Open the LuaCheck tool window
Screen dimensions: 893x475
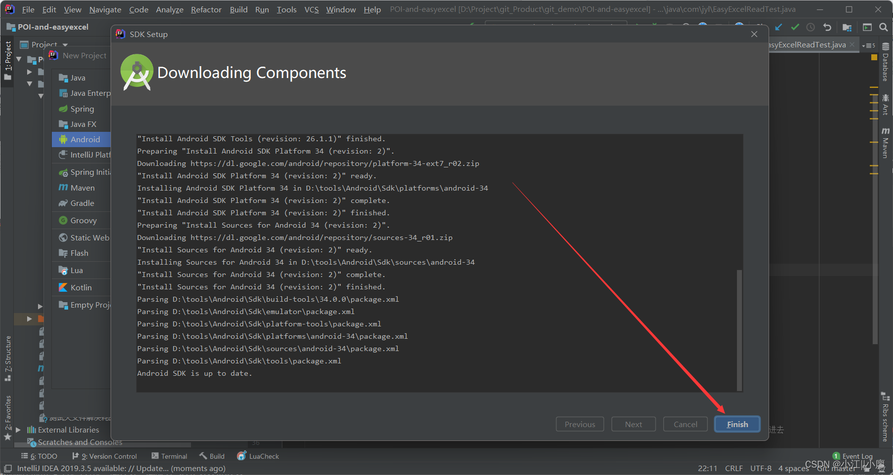coord(258,456)
